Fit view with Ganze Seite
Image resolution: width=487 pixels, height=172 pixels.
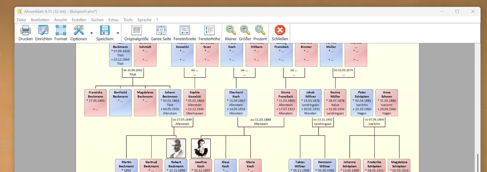click(x=161, y=30)
